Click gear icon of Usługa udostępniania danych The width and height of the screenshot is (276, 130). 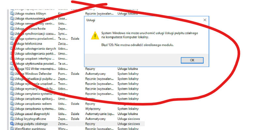[12, 48]
